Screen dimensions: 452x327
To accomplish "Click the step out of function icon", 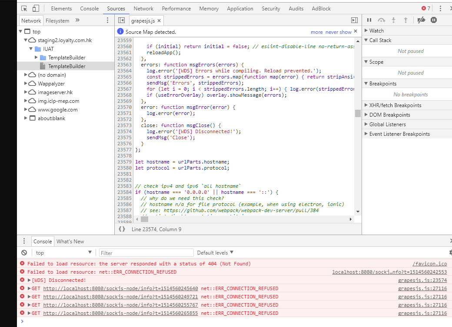I will 405,20.
